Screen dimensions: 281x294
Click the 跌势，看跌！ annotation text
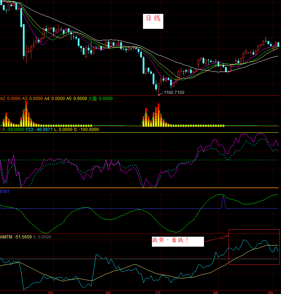coord(170,240)
